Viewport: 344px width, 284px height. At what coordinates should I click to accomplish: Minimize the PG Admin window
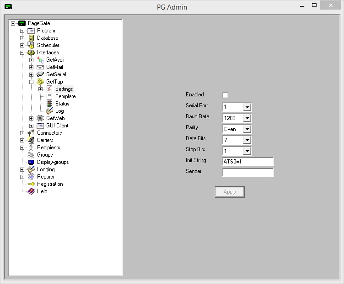point(302,5)
